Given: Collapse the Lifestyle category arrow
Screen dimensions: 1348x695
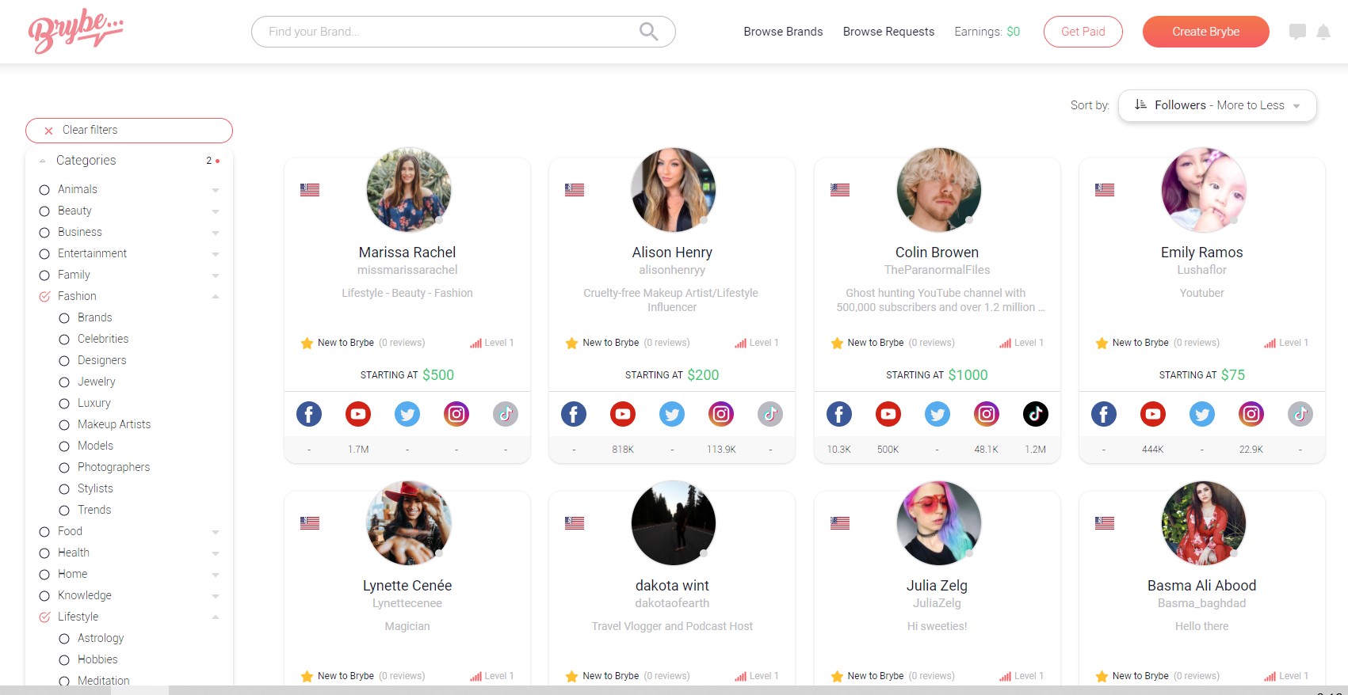Looking at the screenshot, I should 216,617.
